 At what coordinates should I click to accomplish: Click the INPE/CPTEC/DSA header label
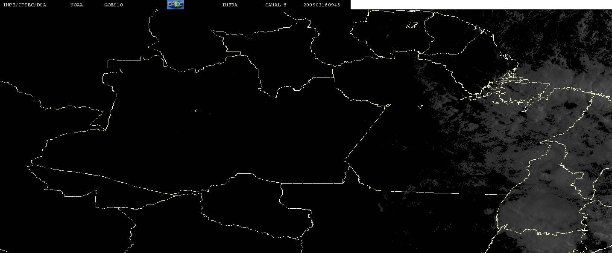pos(25,5)
